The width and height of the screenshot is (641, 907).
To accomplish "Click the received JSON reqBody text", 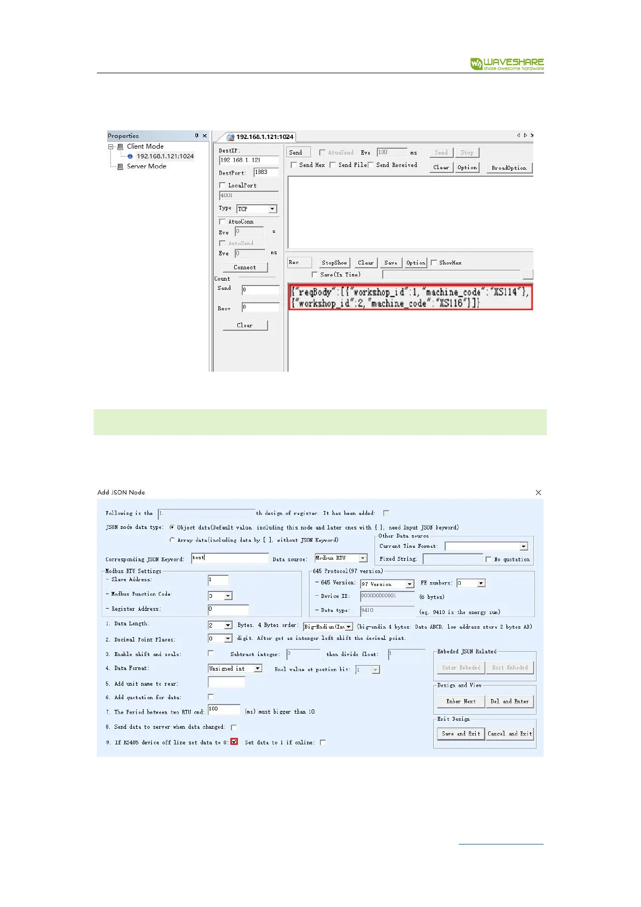I will pyautogui.click(x=410, y=297).
